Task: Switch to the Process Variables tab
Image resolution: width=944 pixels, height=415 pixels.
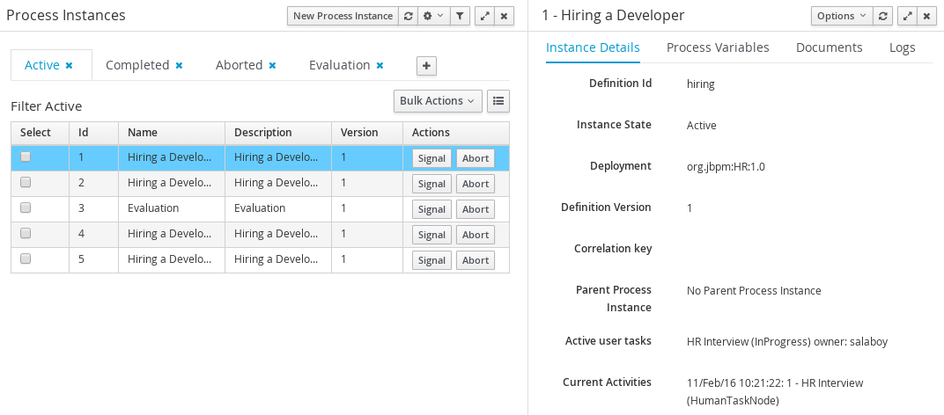Action: pos(718,47)
